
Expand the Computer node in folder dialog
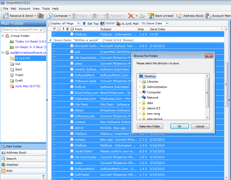(140, 92)
